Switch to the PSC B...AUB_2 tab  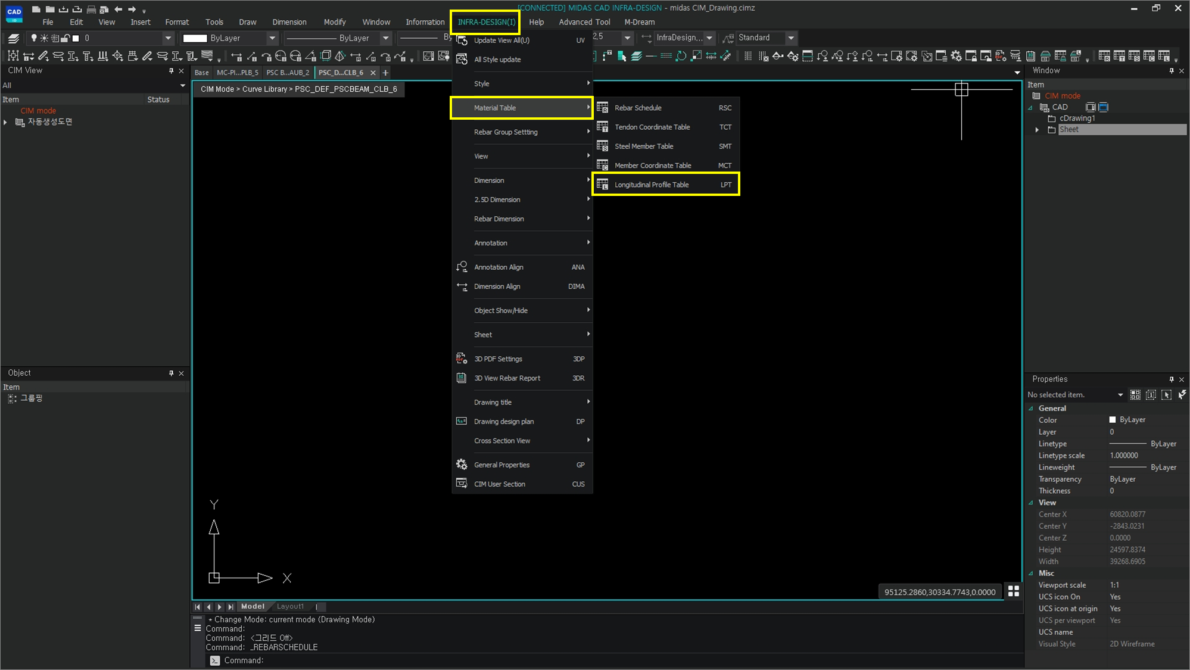click(288, 73)
